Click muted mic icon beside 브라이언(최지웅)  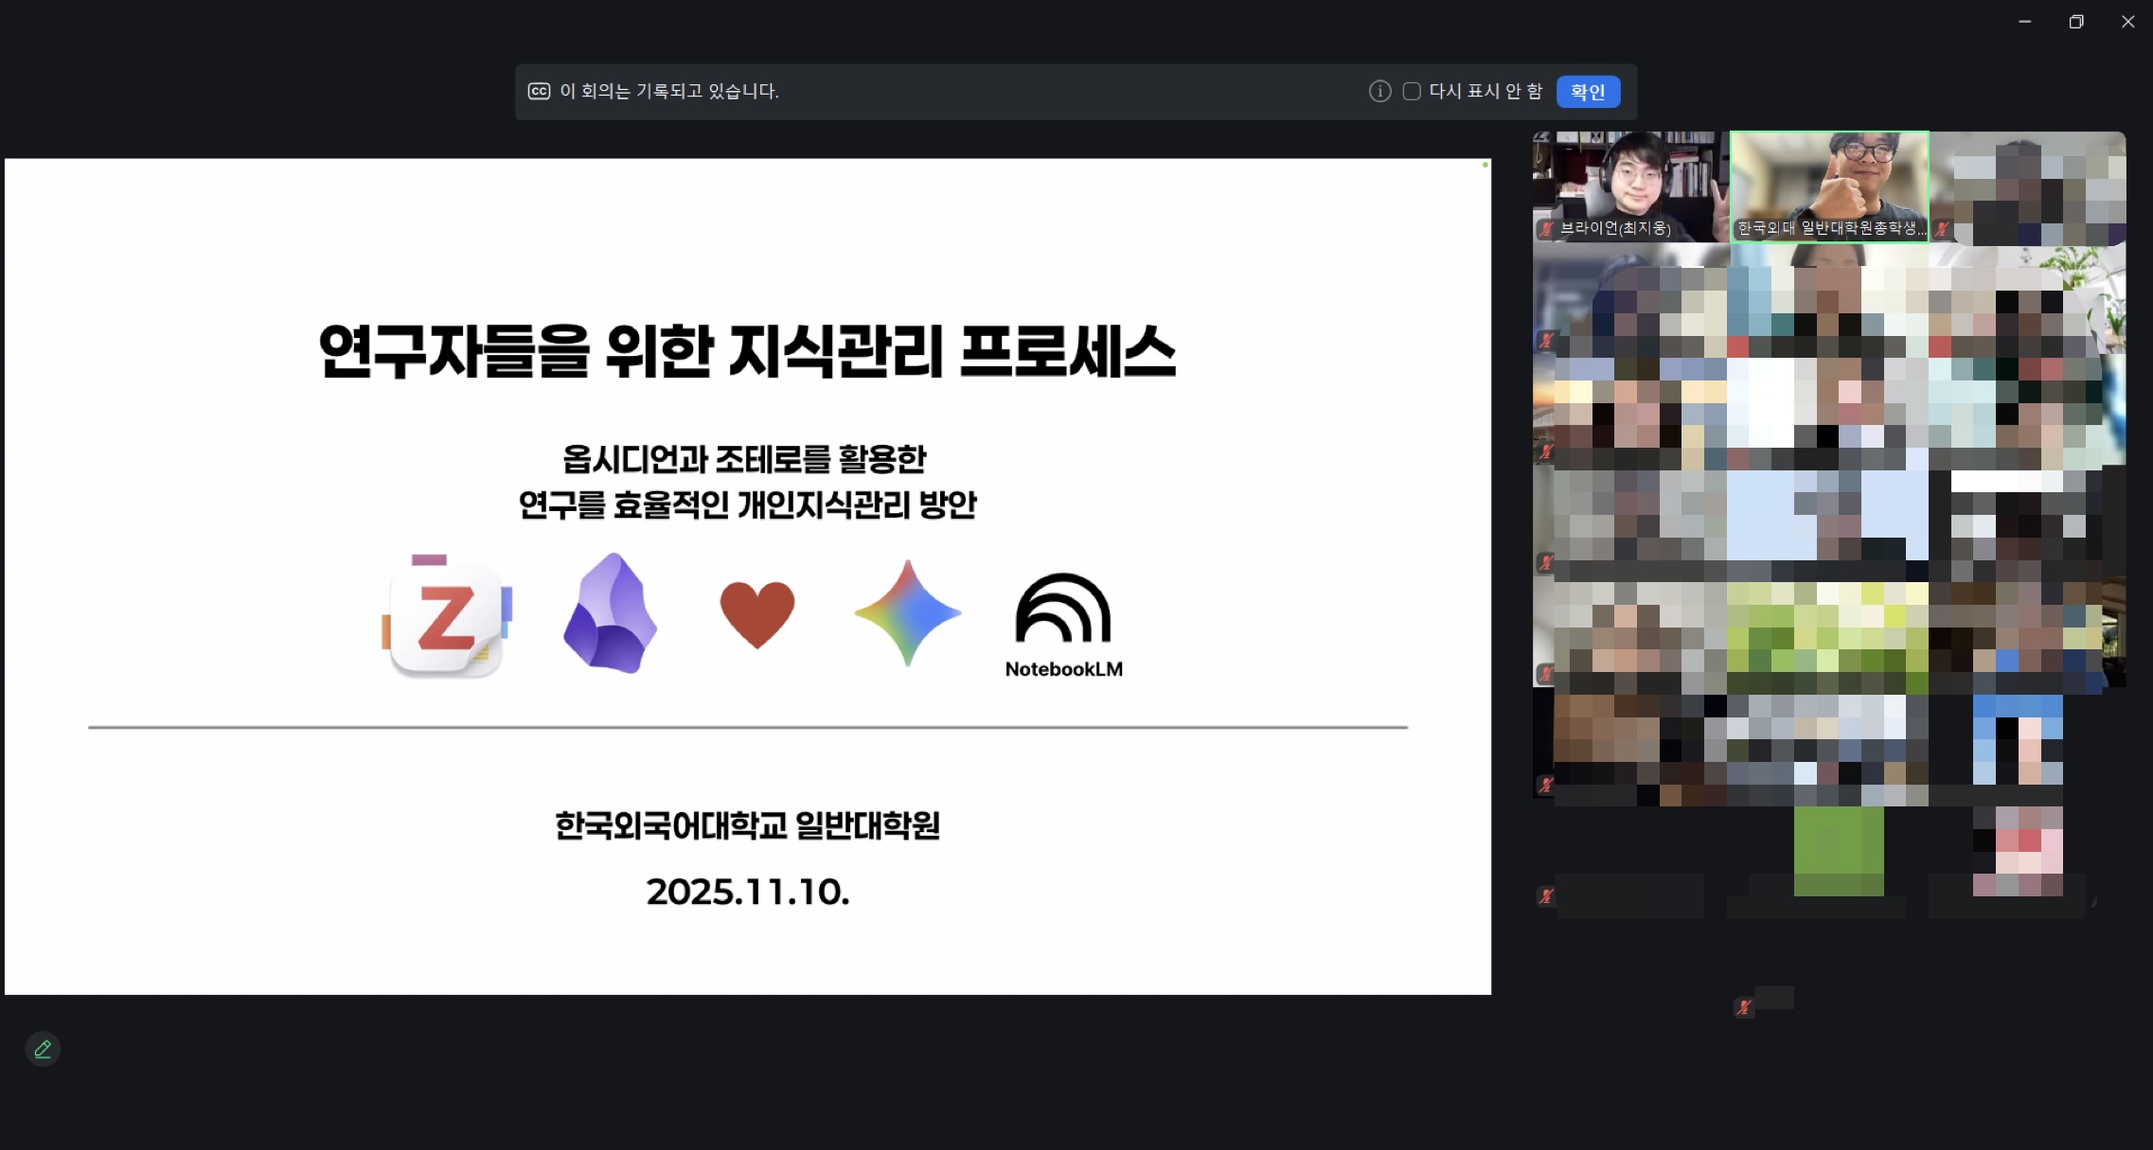pyautogui.click(x=1546, y=228)
